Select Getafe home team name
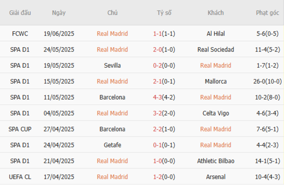Viewport: 284px width, 185px height. pyautogui.click(x=112, y=145)
